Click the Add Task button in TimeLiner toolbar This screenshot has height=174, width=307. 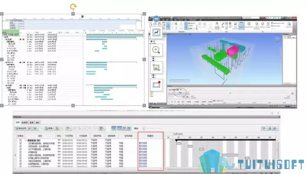[x=21, y=128]
